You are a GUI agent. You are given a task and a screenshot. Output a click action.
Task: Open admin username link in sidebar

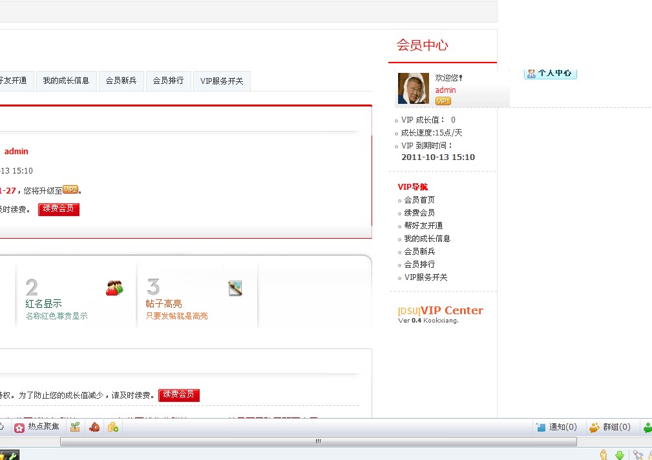pos(445,90)
